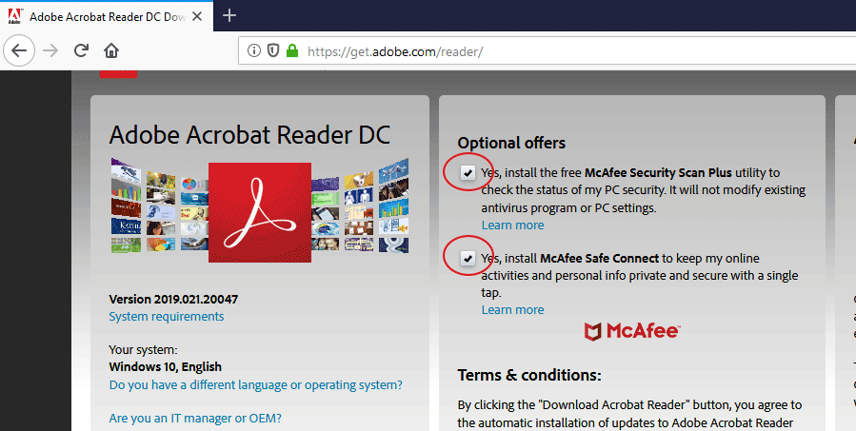856x431 pixels.
Task: Click the 'Windows 10, English' system text
Action: 166,366
